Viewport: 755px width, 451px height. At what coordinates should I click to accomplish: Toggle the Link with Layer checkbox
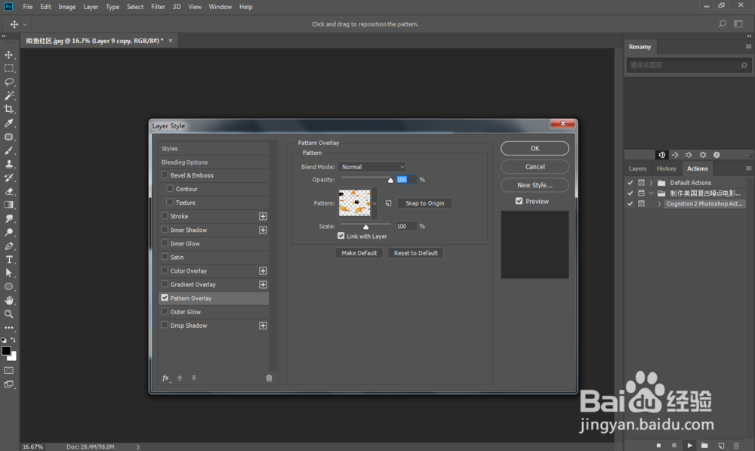coord(341,236)
